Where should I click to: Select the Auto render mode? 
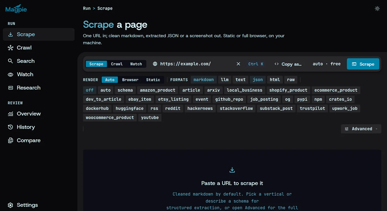tap(110, 80)
